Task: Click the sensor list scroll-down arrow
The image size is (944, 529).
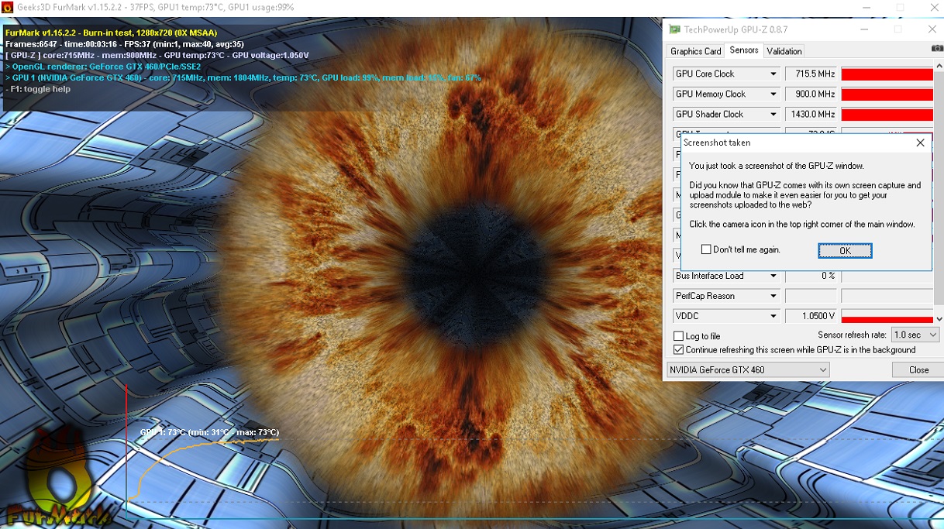Action: point(939,318)
